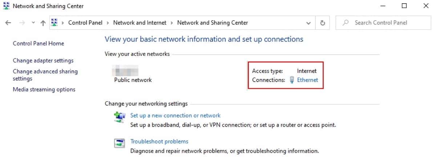Click the new connection setup icon
The height and width of the screenshot is (168, 436).
click(x=120, y=116)
